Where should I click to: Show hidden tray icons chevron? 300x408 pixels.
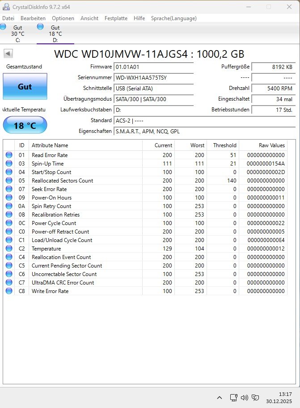pos(220,398)
